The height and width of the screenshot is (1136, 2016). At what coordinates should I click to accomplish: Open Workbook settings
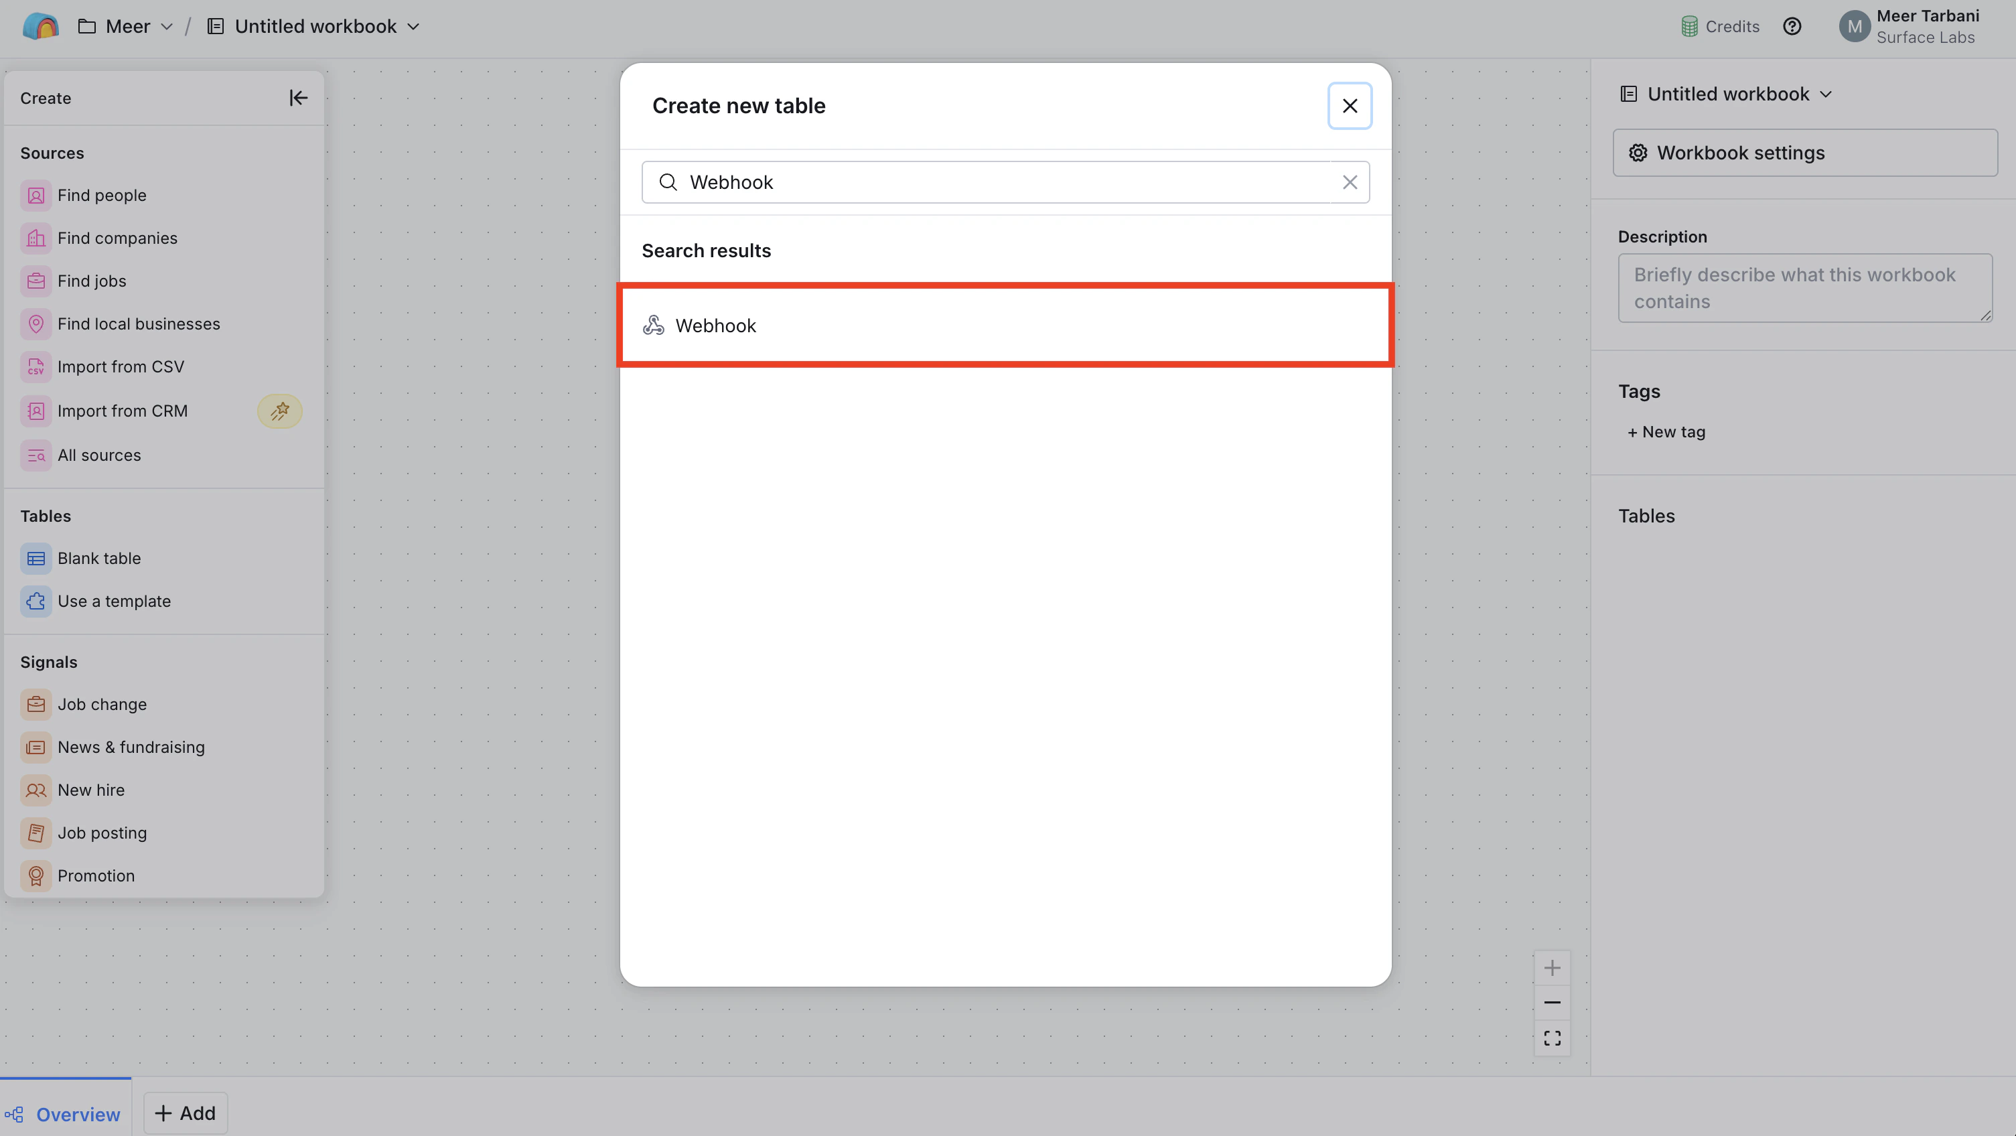(1805, 153)
